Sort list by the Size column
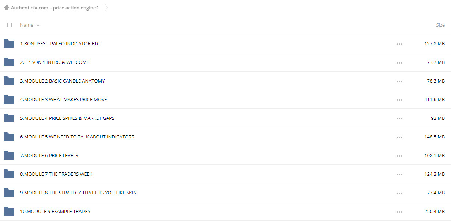 click(x=440, y=25)
